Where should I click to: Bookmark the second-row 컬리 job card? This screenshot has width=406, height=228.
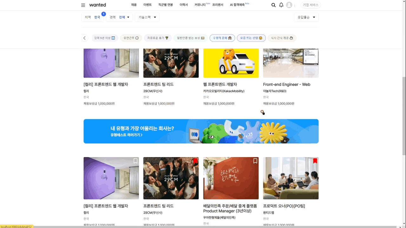coord(135,161)
